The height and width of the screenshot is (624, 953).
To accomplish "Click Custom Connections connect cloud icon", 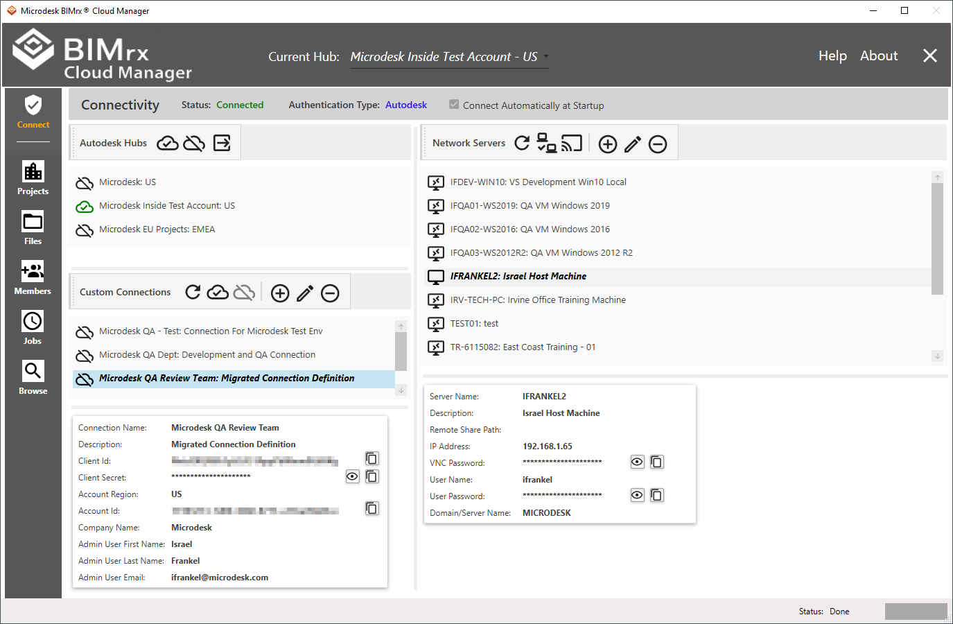I will [x=218, y=292].
